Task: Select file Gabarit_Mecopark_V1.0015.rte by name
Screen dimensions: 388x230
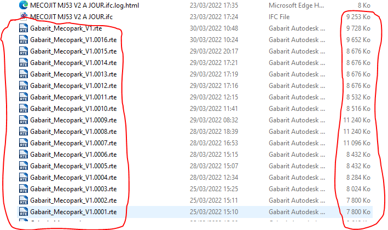Action: [73, 51]
